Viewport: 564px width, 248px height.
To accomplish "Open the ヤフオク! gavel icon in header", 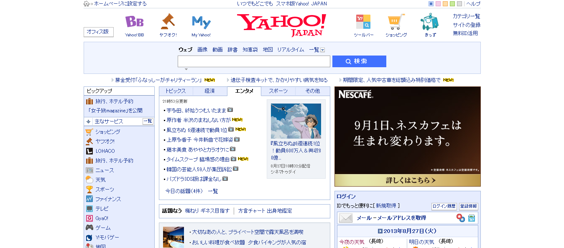I will click(168, 21).
